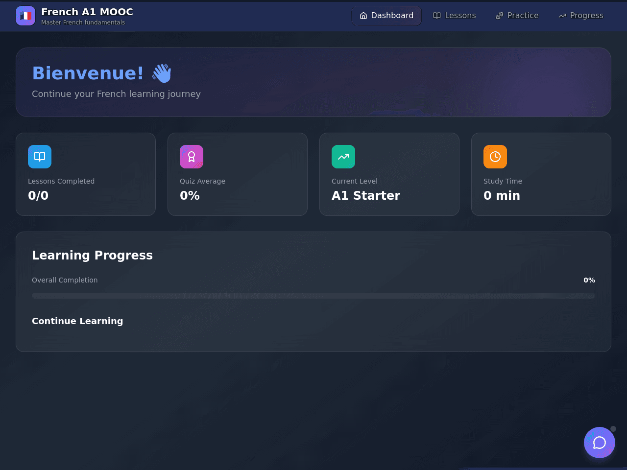
Task: Click Continue your French learning journey text
Action: (116, 94)
